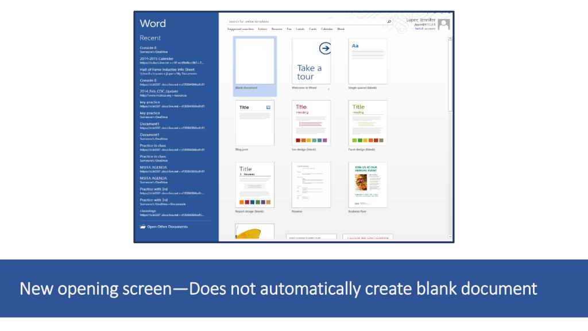Open recent Document1 from docs.live.net
Viewport: 588px width, 331px height.
(x=172, y=126)
